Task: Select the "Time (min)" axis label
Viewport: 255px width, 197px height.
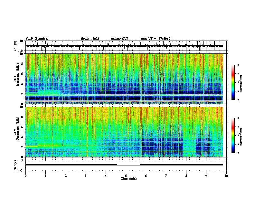Action: pyautogui.click(x=129, y=179)
